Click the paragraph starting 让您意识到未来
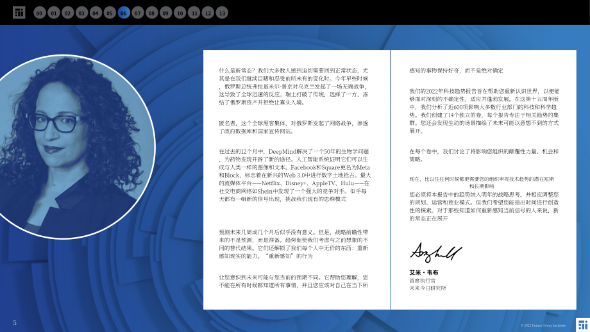590x332 pixels. tap(294, 281)
